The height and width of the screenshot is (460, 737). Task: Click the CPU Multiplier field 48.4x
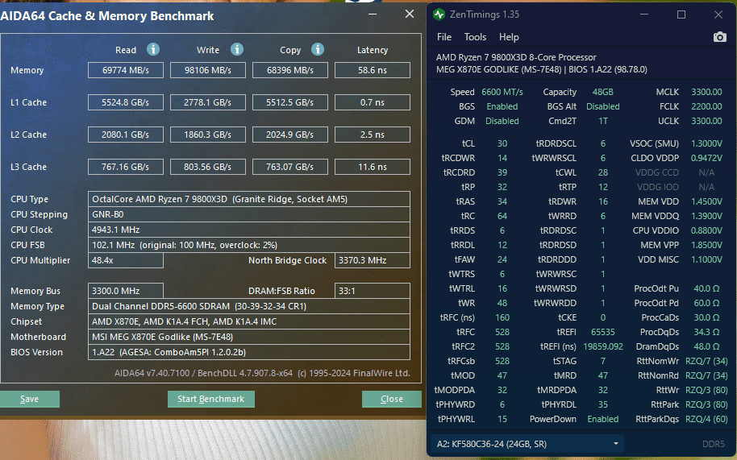point(126,260)
